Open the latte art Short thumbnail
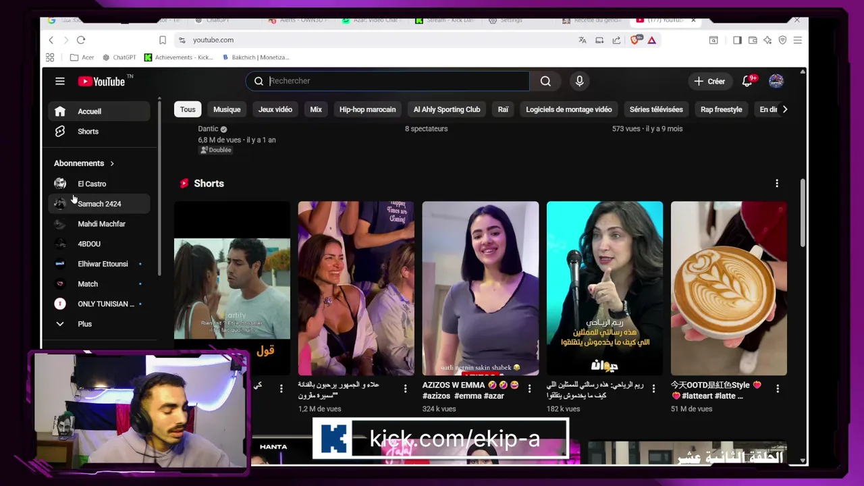This screenshot has width=864, height=486. 729,288
